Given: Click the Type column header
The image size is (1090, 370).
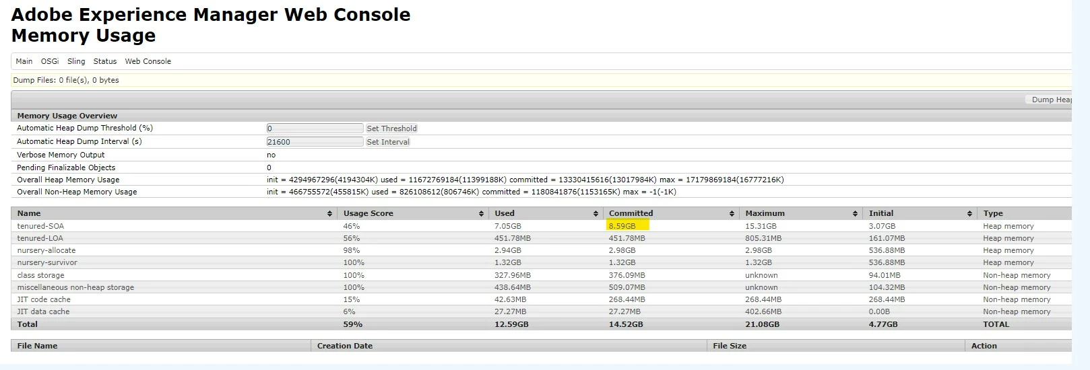Looking at the screenshot, I should click(993, 213).
